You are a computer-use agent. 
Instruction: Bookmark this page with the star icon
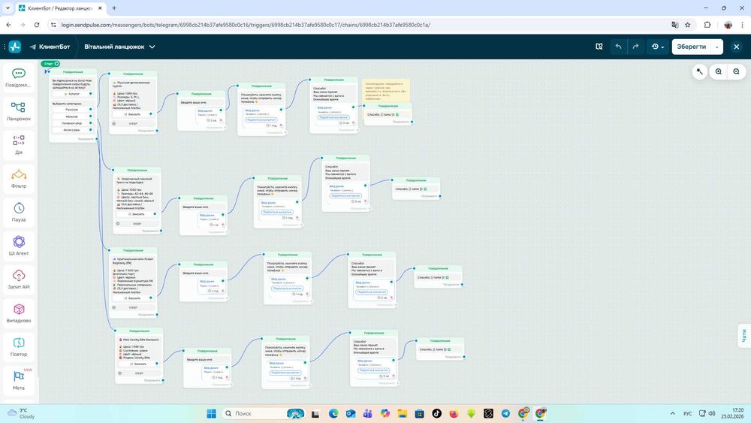(x=688, y=25)
